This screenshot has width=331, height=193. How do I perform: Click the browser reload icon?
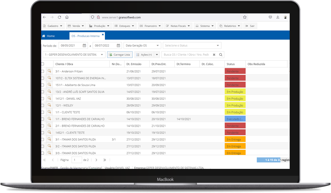pos(59,17)
